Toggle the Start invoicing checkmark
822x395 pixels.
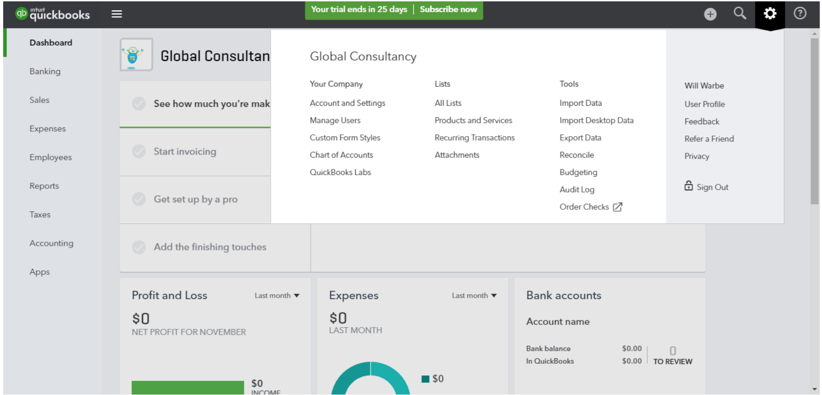coord(139,151)
